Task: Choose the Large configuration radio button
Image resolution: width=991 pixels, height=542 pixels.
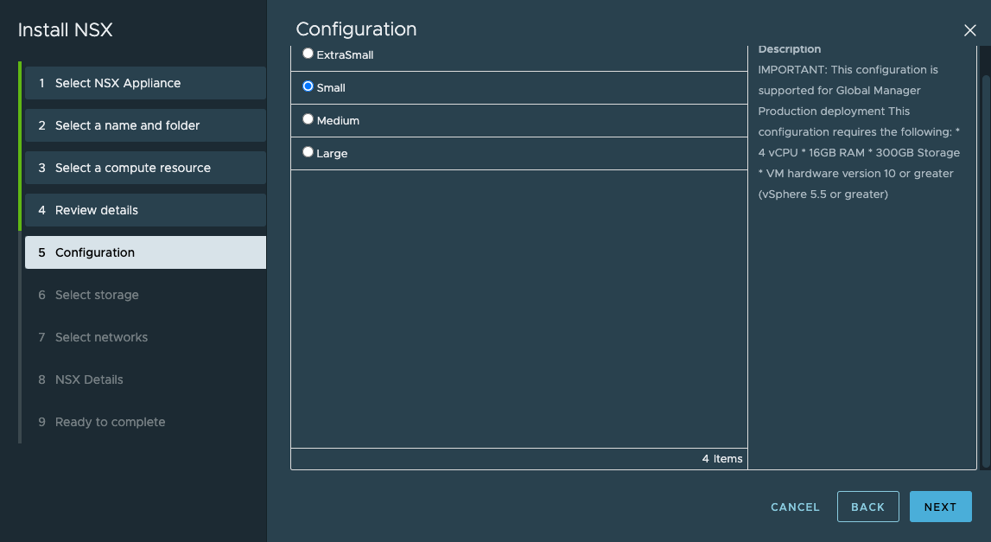Action: point(308,152)
